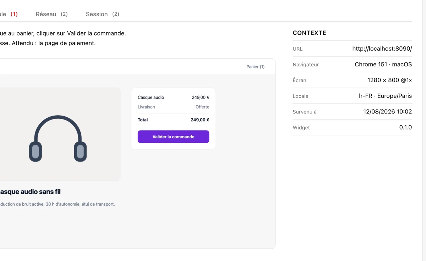This screenshot has height=261, width=426.
Task: Select the Livraison Offerte row
Action: 173,107
